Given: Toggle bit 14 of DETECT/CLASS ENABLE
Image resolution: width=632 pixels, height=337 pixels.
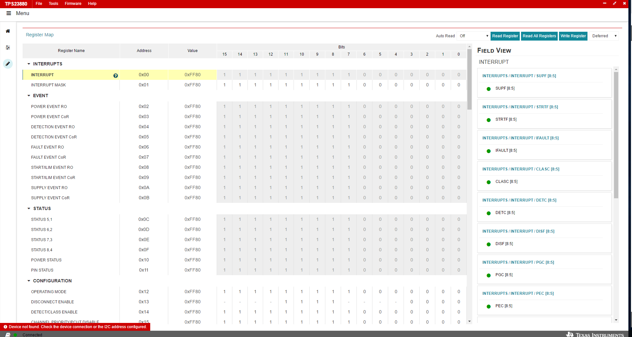Looking at the screenshot, I should [x=240, y=312].
